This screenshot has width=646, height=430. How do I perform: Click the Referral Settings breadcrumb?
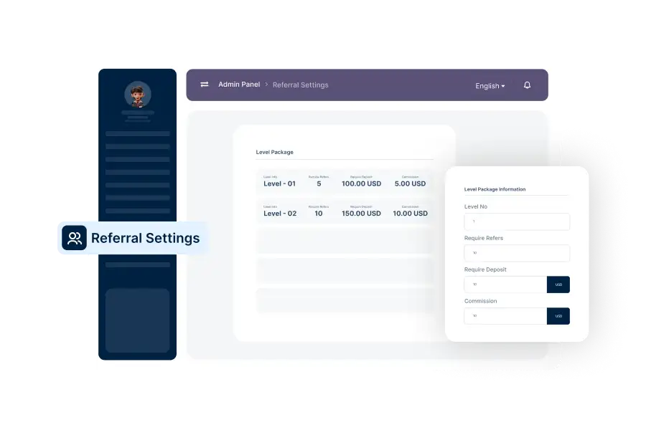300,85
